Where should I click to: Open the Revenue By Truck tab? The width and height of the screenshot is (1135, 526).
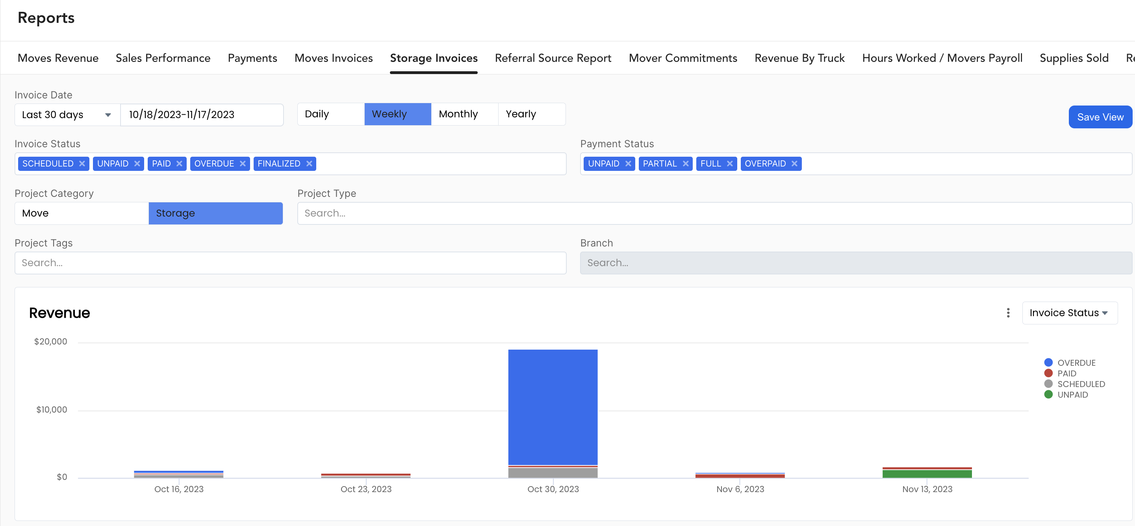799,58
